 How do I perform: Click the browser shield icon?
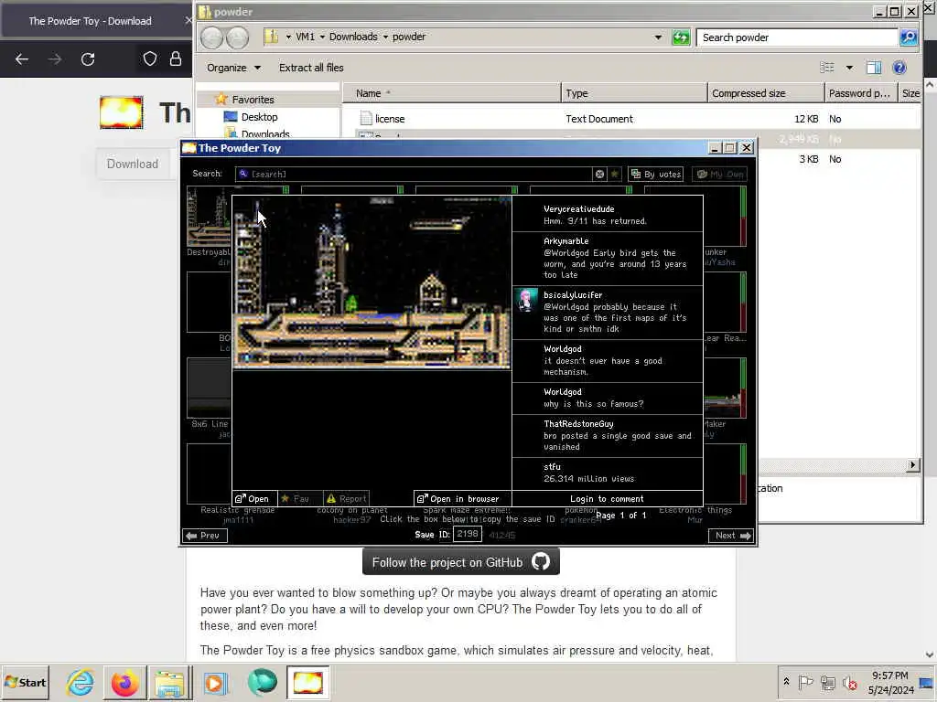(149, 58)
